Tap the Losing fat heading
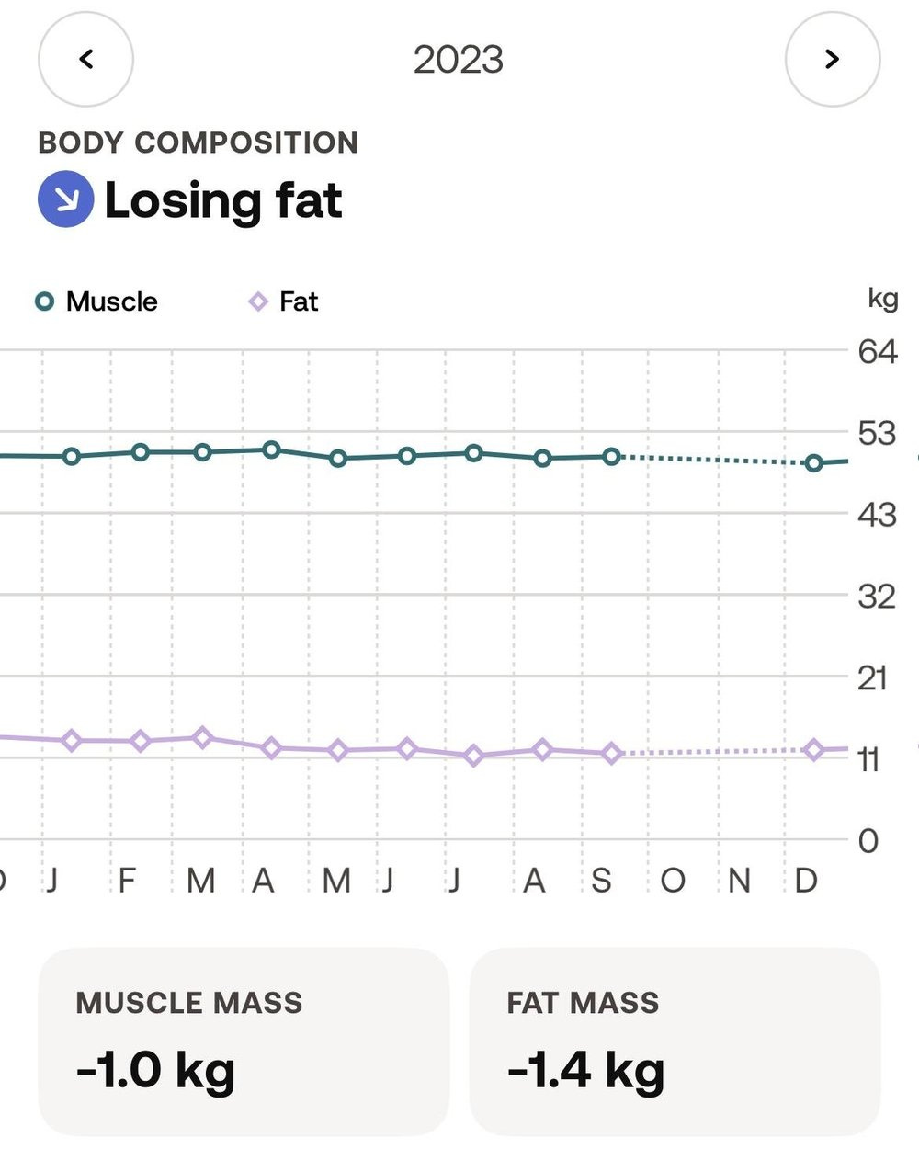Image resolution: width=919 pixels, height=1149 pixels. coord(223,201)
